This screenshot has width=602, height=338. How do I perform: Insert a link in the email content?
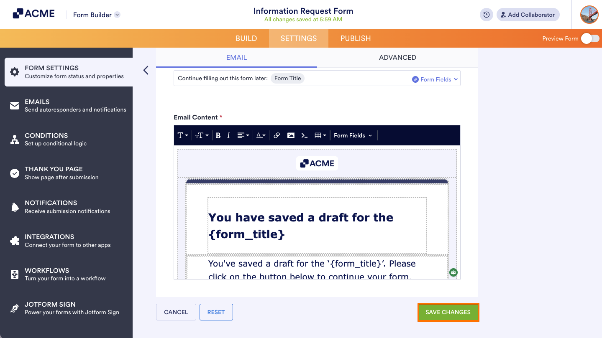point(276,135)
